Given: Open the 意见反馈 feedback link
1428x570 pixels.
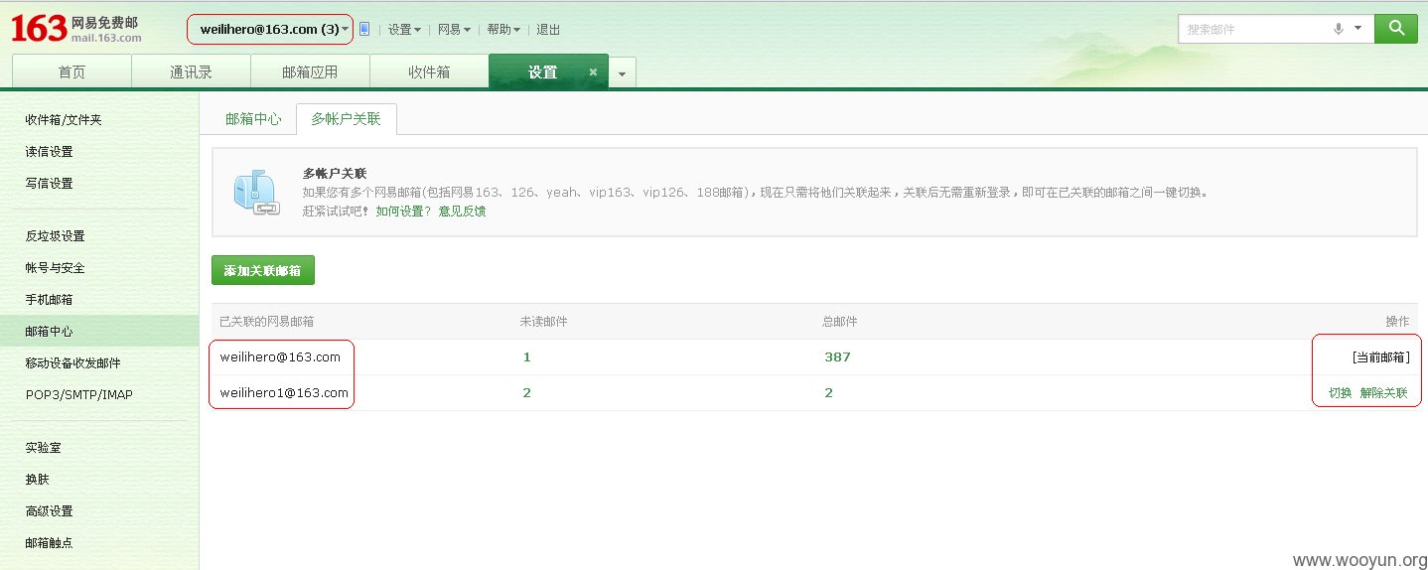Looking at the screenshot, I should click(x=462, y=211).
